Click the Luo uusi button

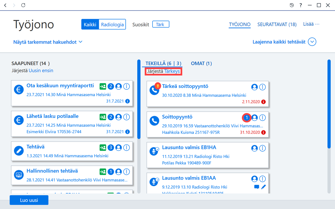pyautogui.click(x=29, y=200)
